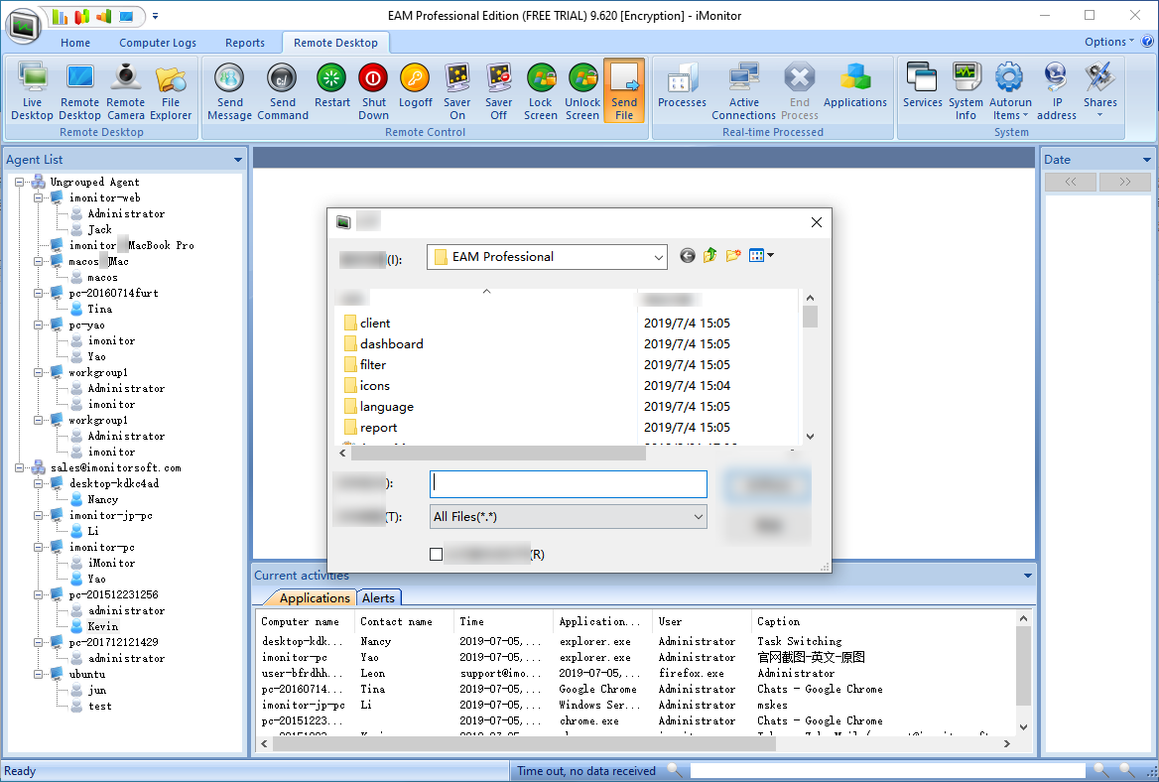The width and height of the screenshot is (1159, 782).
Task: Close the file selection dialog
Action: pos(816,222)
